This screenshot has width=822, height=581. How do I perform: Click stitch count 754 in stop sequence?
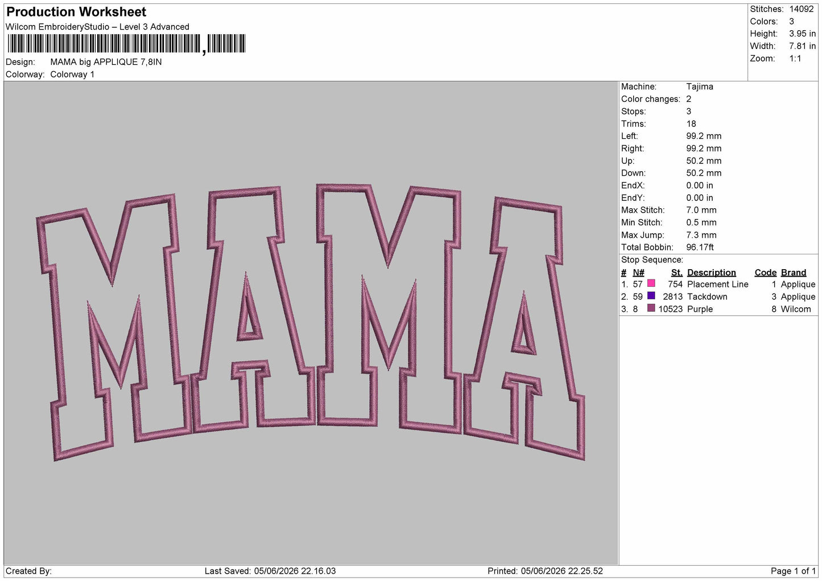point(675,285)
